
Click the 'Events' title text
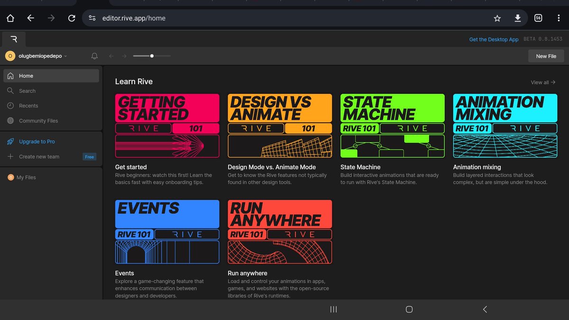pos(125,273)
